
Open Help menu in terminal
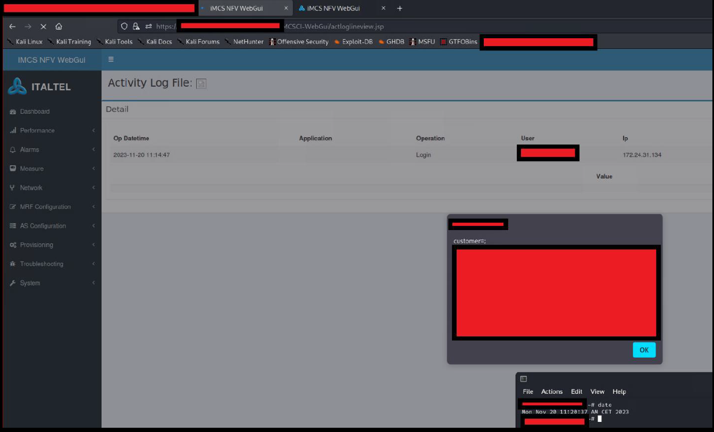(619, 392)
